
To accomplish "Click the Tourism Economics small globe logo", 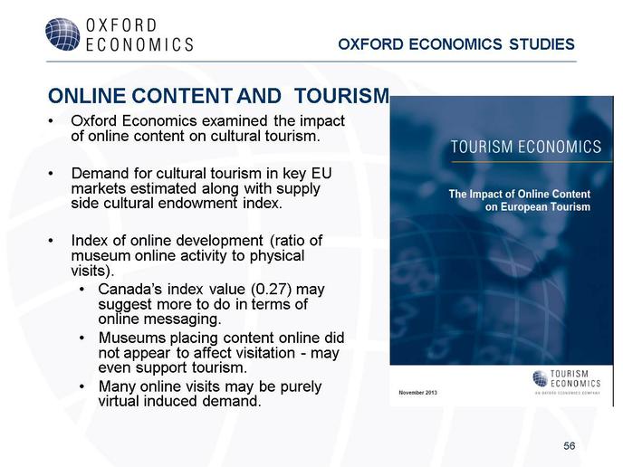I will coord(540,378).
